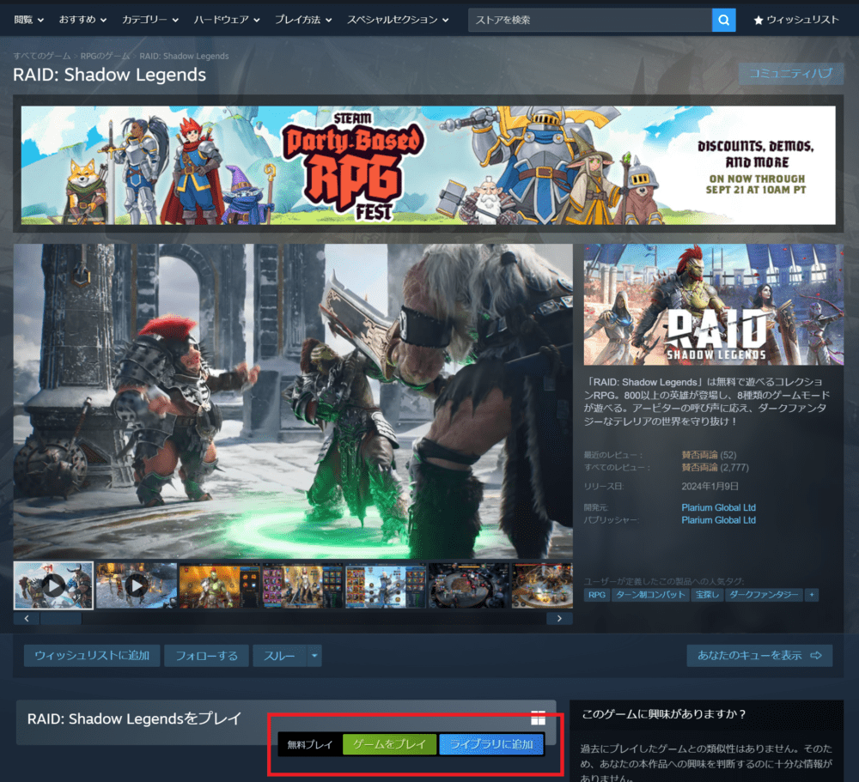Screen dimensions: 859x782
Task: Click the plus button after tags
Action: [x=812, y=595]
